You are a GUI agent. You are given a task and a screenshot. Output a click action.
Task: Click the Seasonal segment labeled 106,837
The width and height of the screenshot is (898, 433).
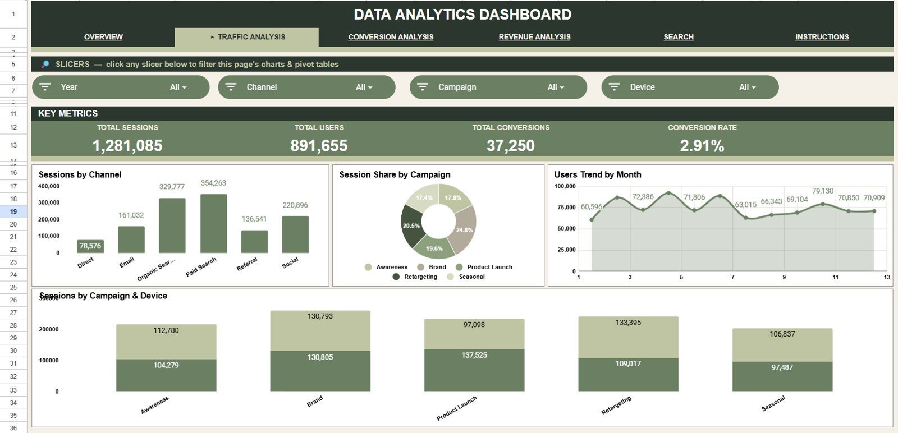(782, 346)
